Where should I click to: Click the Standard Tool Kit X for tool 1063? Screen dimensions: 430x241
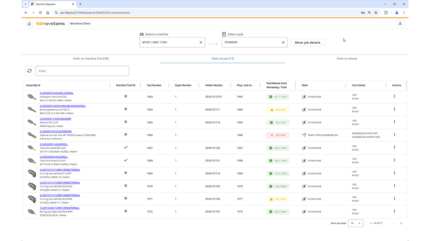125,96
